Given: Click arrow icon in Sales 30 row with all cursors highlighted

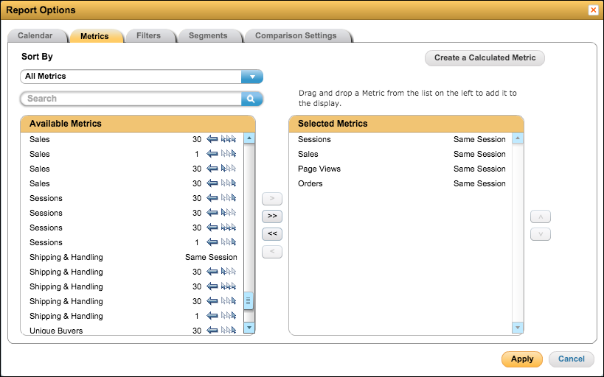Looking at the screenshot, I should (x=212, y=139).
